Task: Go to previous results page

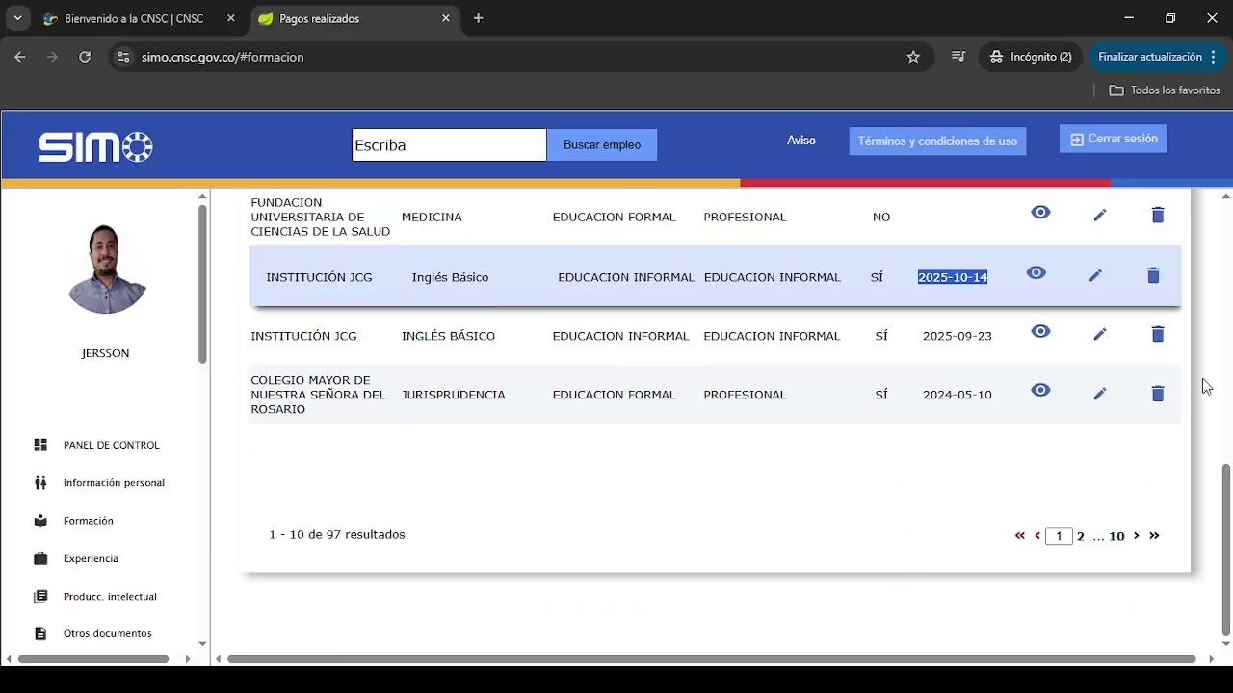Action: pos(1037,536)
